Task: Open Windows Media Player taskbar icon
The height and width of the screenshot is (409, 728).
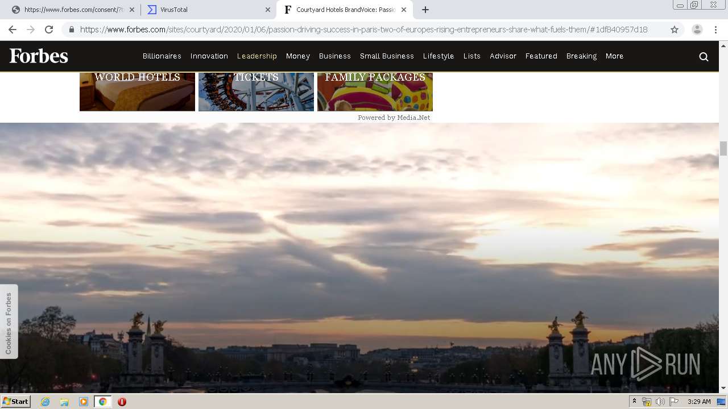Action: tap(84, 402)
